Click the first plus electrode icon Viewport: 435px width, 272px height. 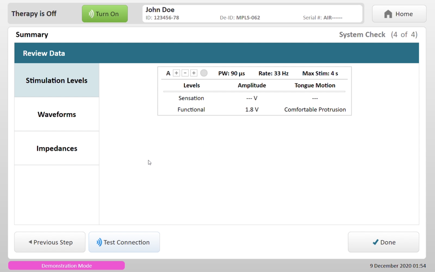pyautogui.click(x=176, y=73)
